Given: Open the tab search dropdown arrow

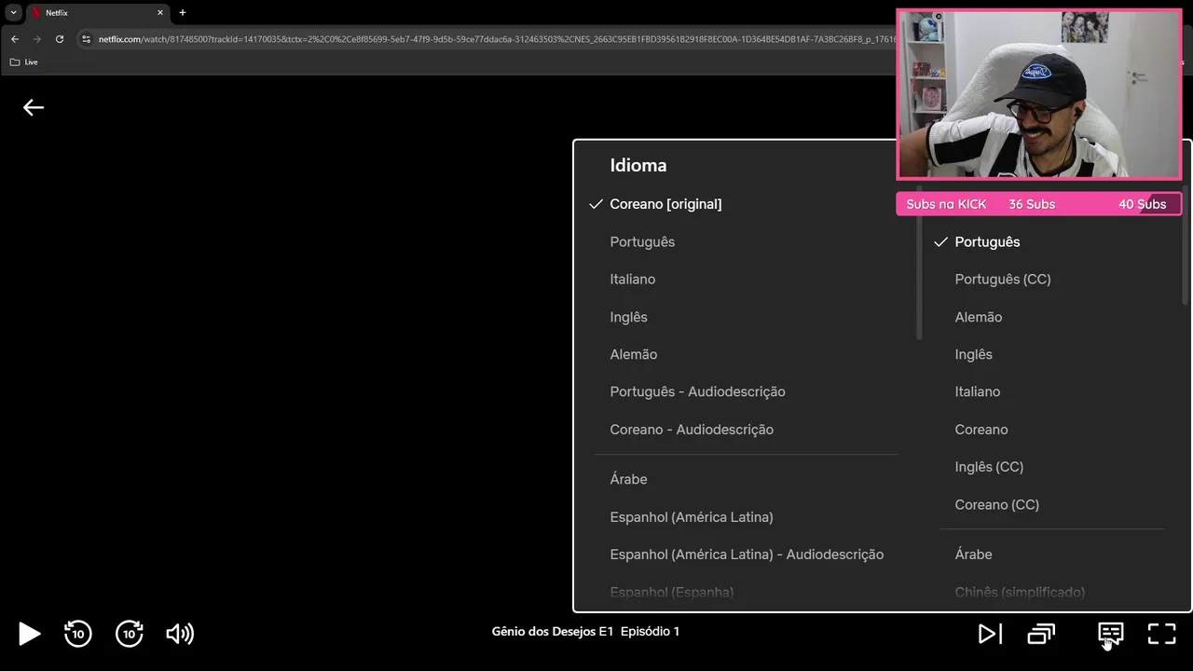Looking at the screenshot, I should pos(14,13).
